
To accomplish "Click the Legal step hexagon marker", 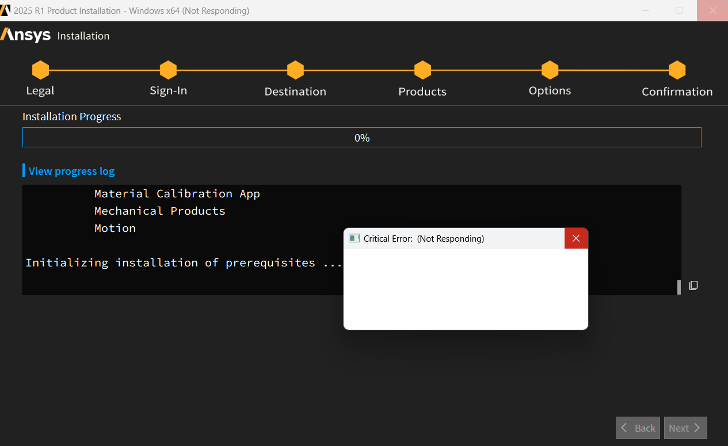I will point(40,70).
